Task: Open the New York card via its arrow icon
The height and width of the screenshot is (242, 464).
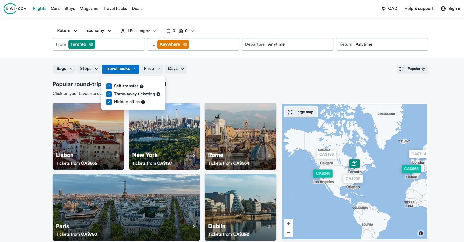Action: [193, 156]
